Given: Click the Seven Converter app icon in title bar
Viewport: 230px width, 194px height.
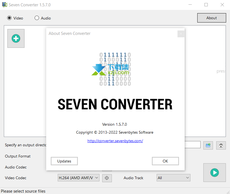Looking at the screenshot, I should [5, 5].
